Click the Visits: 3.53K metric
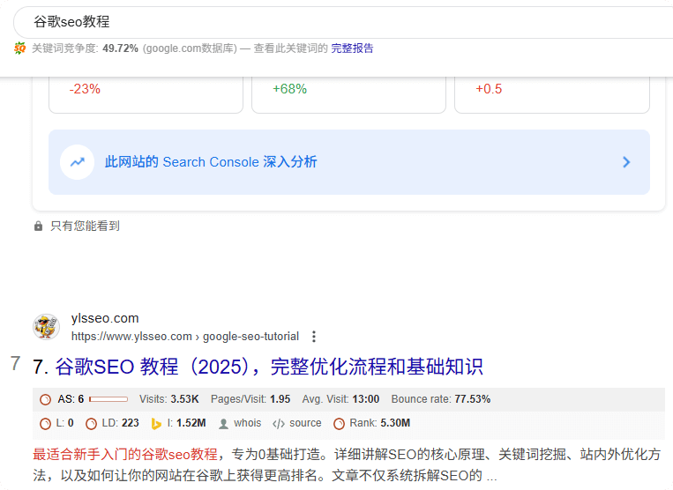This screenshot has height=490, width=673. click(169, 399)
